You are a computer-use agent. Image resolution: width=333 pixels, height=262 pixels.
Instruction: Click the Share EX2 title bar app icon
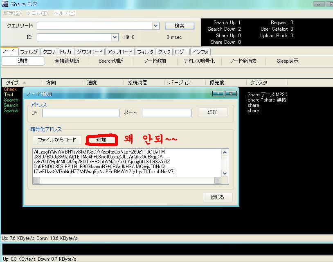4,4
